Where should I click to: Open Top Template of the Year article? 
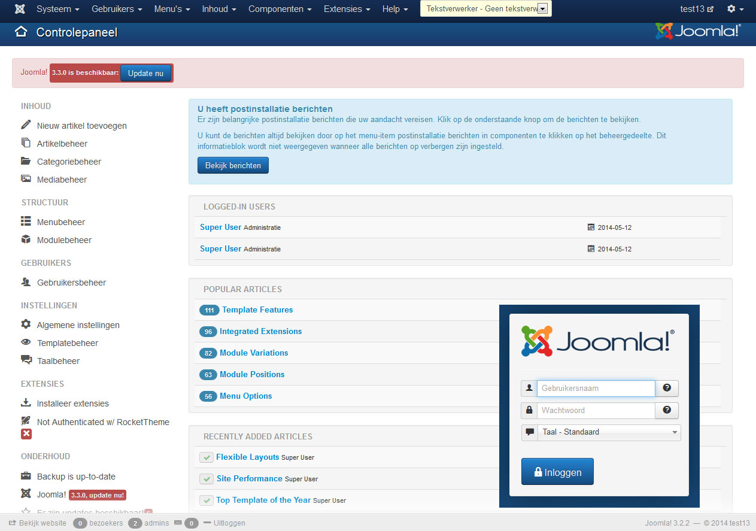263,500
